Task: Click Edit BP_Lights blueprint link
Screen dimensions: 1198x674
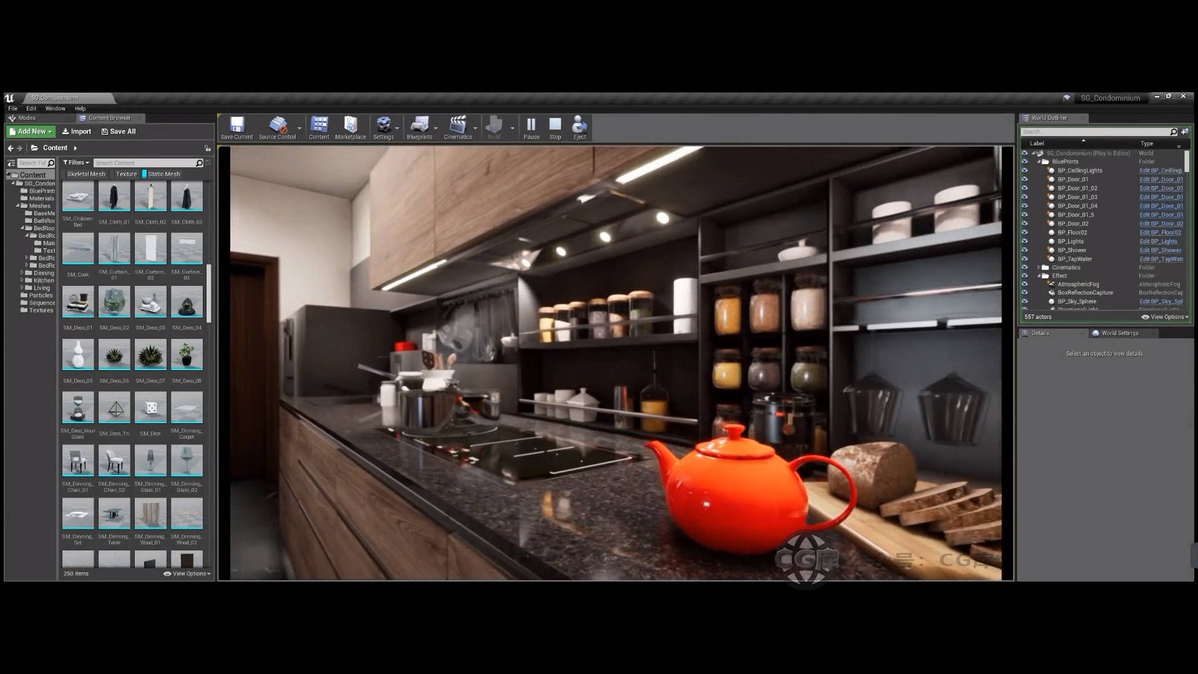Action: click(x=1158, y=242)
